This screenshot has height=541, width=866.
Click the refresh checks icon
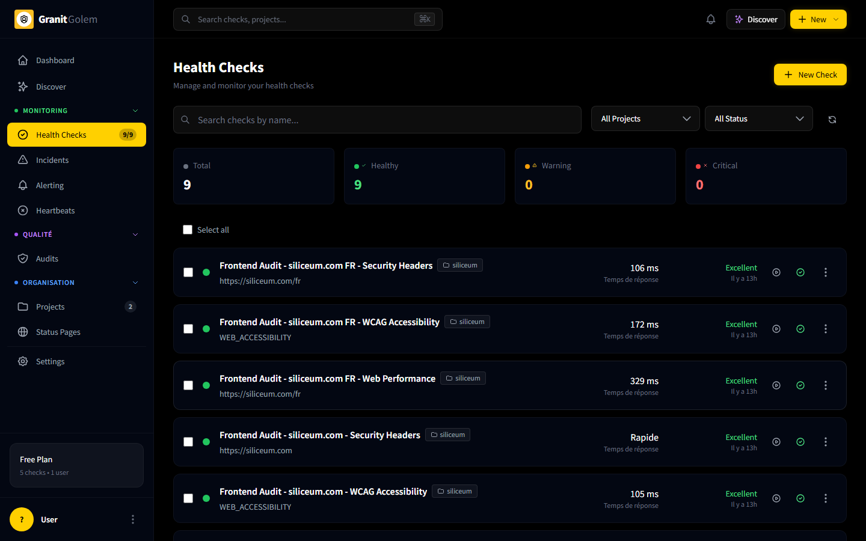coord(832,120)
